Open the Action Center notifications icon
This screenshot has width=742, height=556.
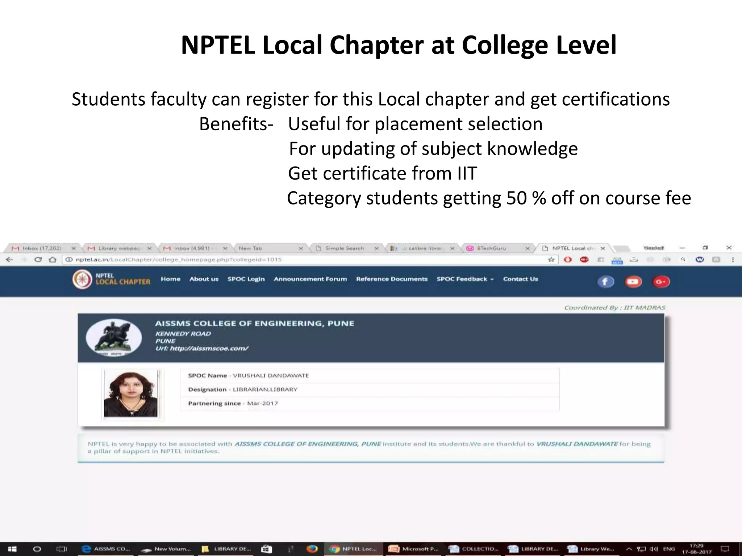725,549
